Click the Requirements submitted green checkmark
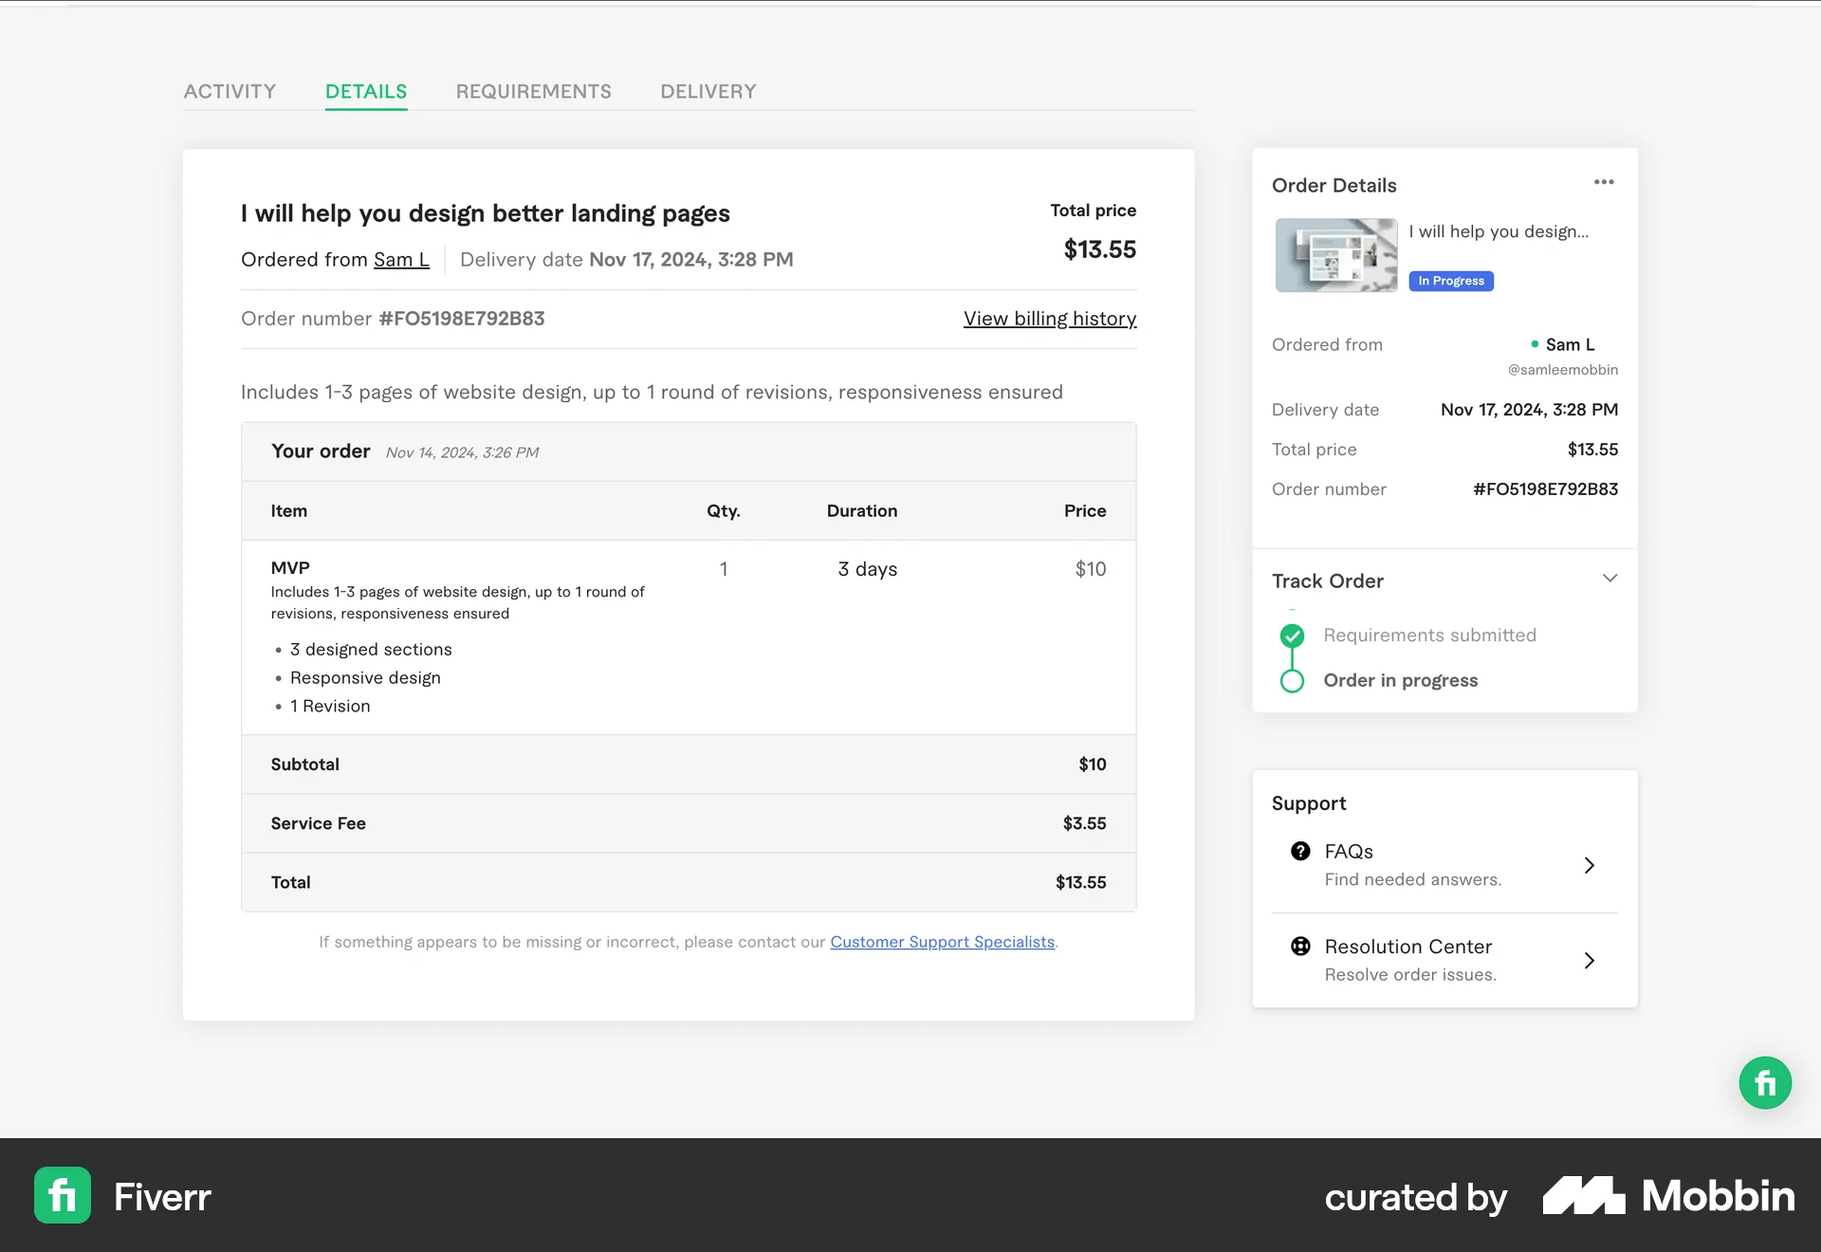This screenshot has height=1252, width=1821. tap(1292, 635)
